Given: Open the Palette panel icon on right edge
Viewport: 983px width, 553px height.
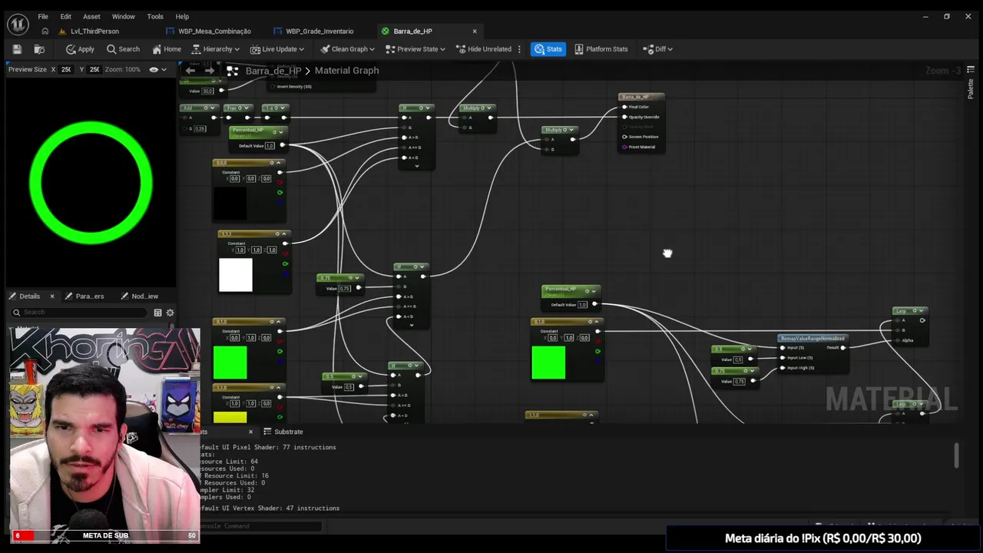Looking at the screenshot, I should pos(971,70).
